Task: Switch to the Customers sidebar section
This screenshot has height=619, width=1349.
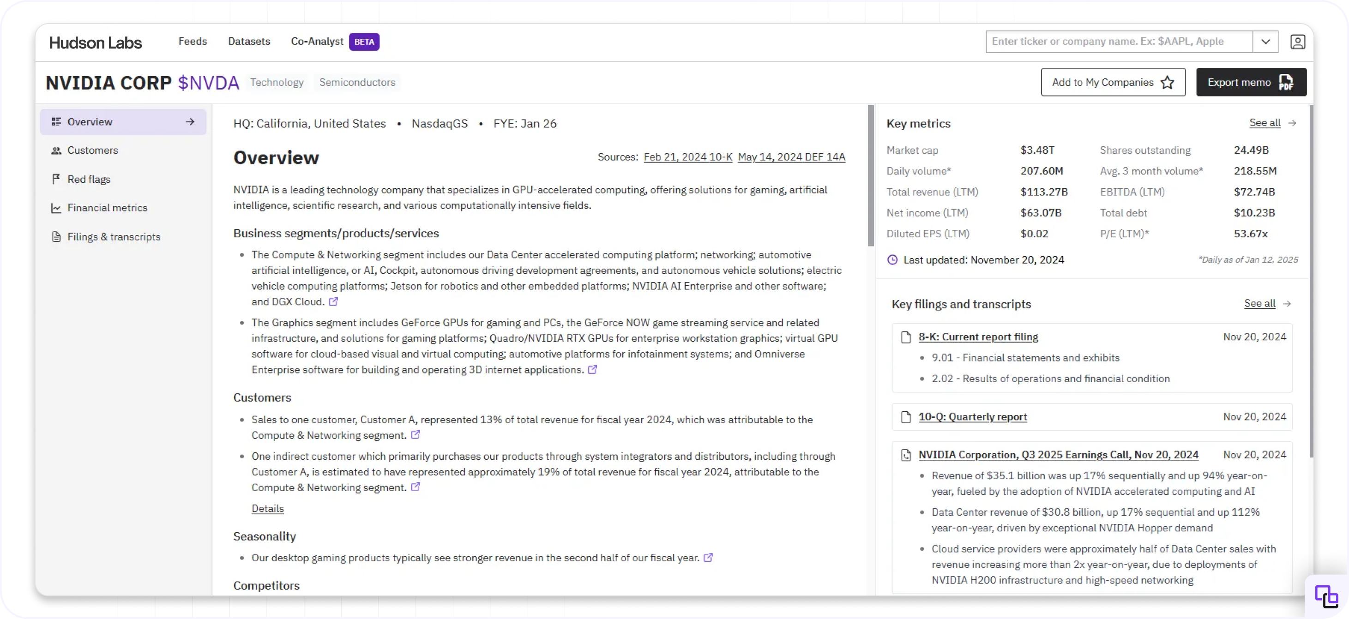Action: pyautogui.click(x=93, y=150)
